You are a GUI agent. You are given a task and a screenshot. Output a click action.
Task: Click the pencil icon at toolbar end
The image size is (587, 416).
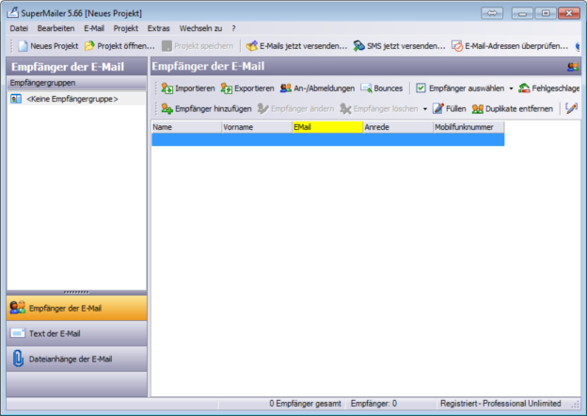572,108
